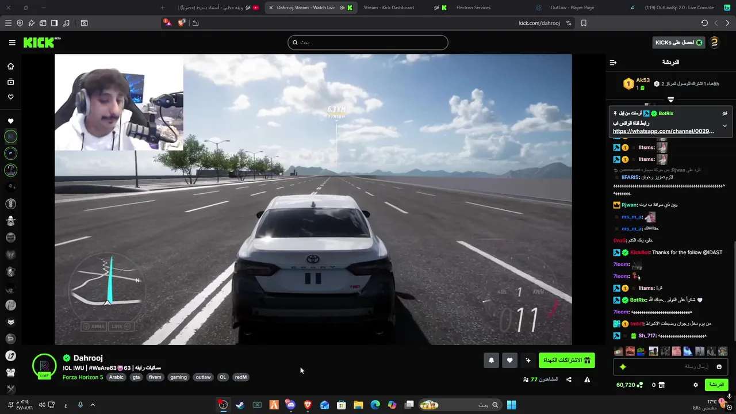Toggle microphone icon in system tray
Image resolution: width=736 pixels, height=414 pixels.
80,405
